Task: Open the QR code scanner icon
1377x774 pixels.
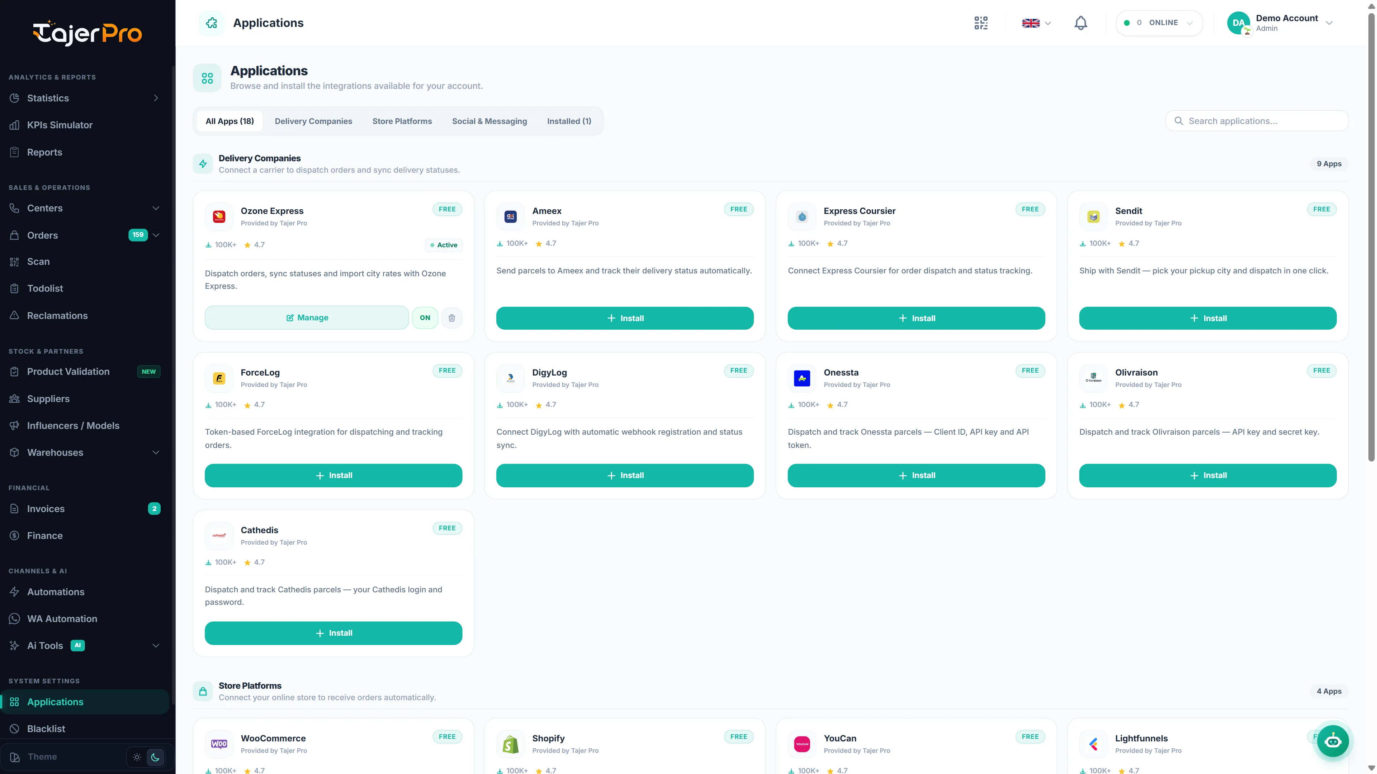Action: click(x=981, y=23)
